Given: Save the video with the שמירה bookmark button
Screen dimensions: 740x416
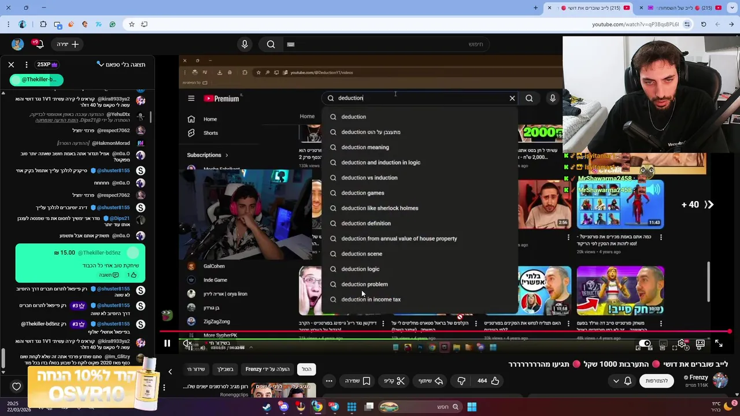Looking at the screenshot, I should [x=357, y=381].
